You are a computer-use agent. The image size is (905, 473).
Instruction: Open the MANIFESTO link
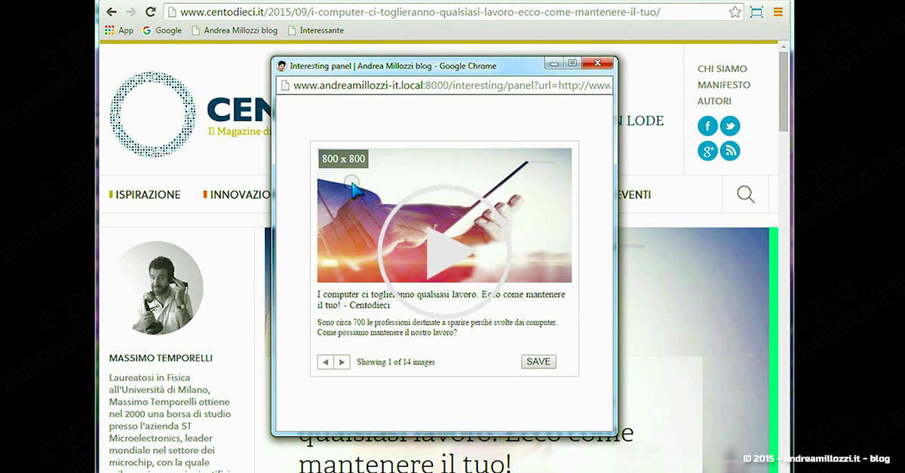tap(723, 85)
